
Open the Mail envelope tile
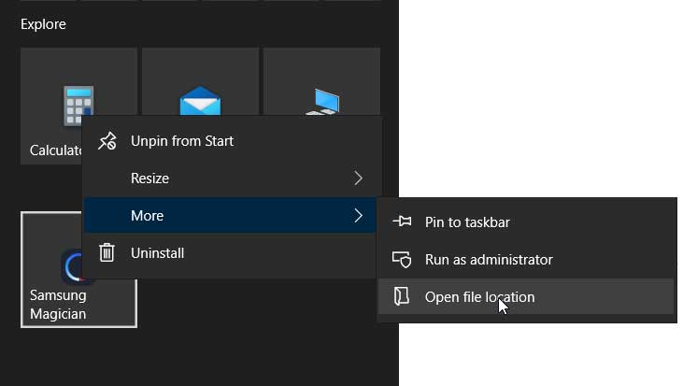click(200, 101)
